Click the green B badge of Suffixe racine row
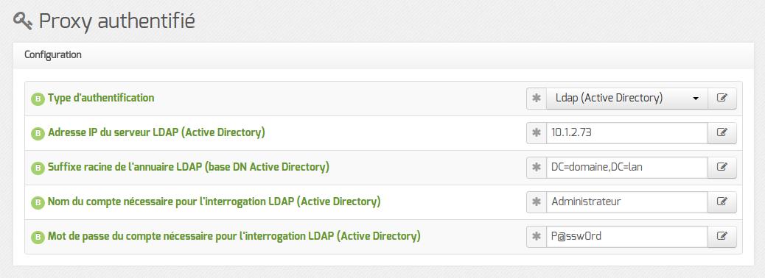Image resolution: width=765 pixels, height=278 pixels. point(38,168)
